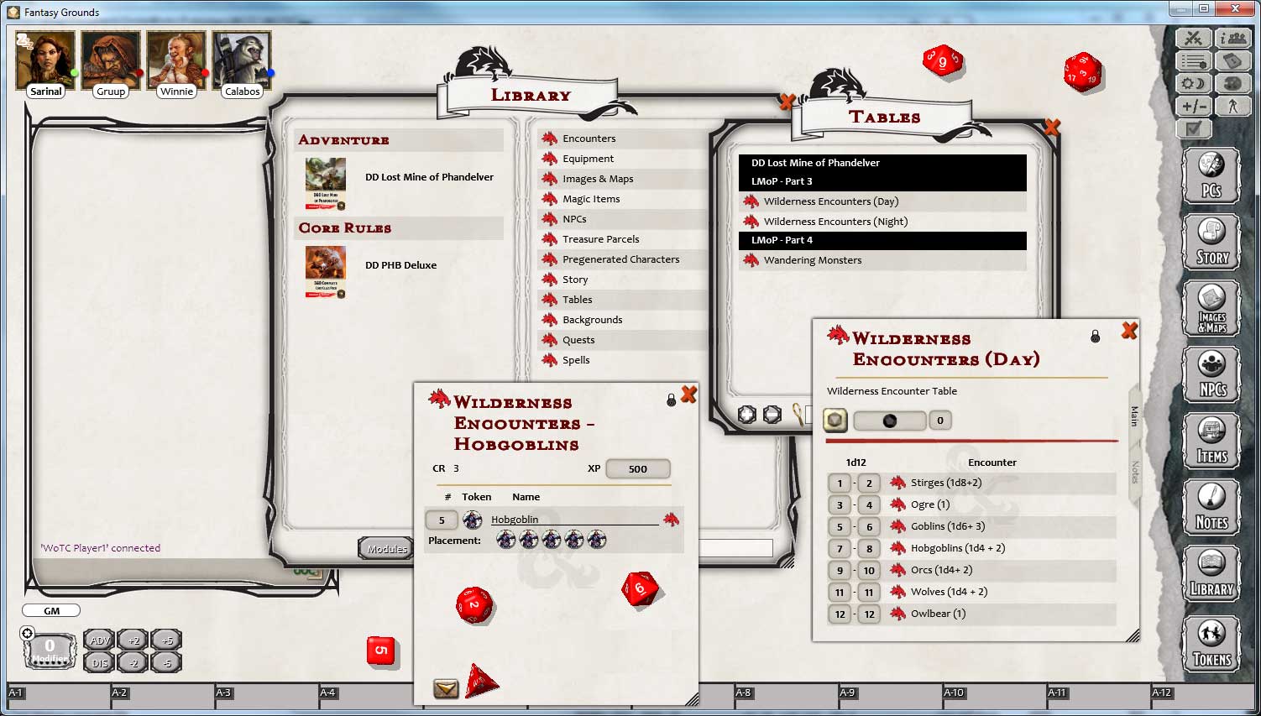Image resolution: width=1261 pixels, height=716 pixels.
Task: Open the Images & Maps panel
Action: (1211, 307)
